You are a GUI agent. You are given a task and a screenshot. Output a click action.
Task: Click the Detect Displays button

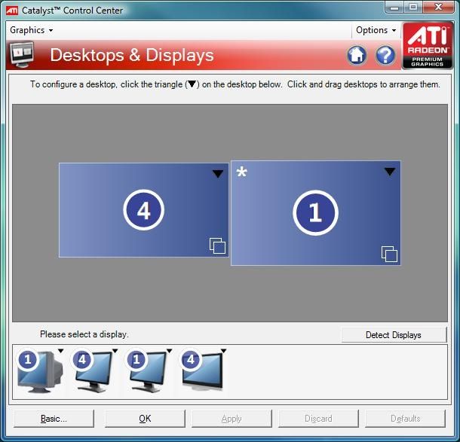(394, 335)
